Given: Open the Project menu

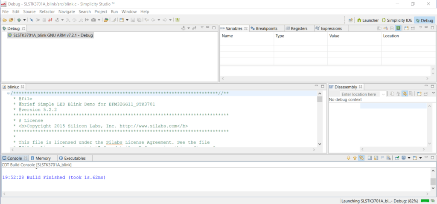Looking at the screenshot, I should tap(101, 11).
